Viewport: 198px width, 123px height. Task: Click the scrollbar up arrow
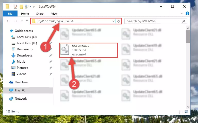pyautogui.click(x=188, y=28)
